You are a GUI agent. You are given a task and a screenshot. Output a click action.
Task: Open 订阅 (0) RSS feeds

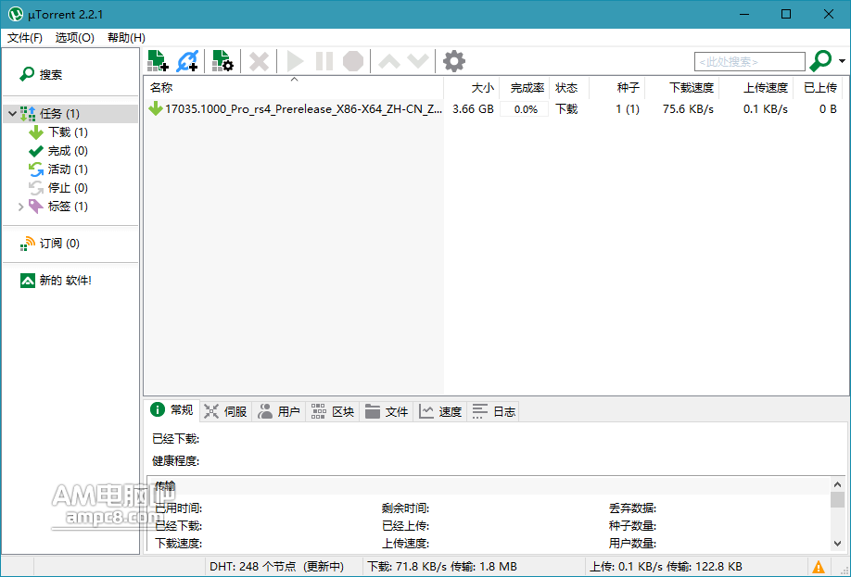point(50,244)
